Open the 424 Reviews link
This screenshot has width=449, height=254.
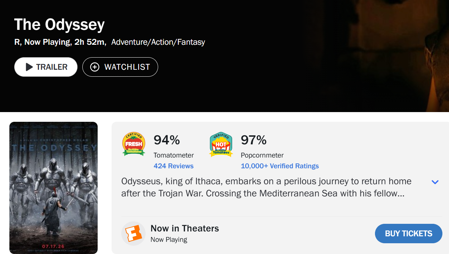point(173,166)
